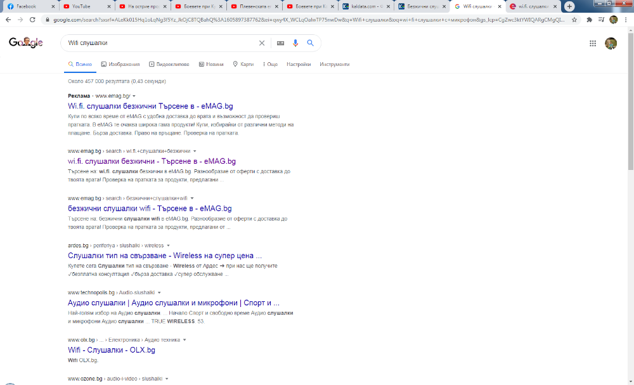This screenshot has height=385, width=634.
Task: Close the YouTube tab
Action: (x=109, y=6)
